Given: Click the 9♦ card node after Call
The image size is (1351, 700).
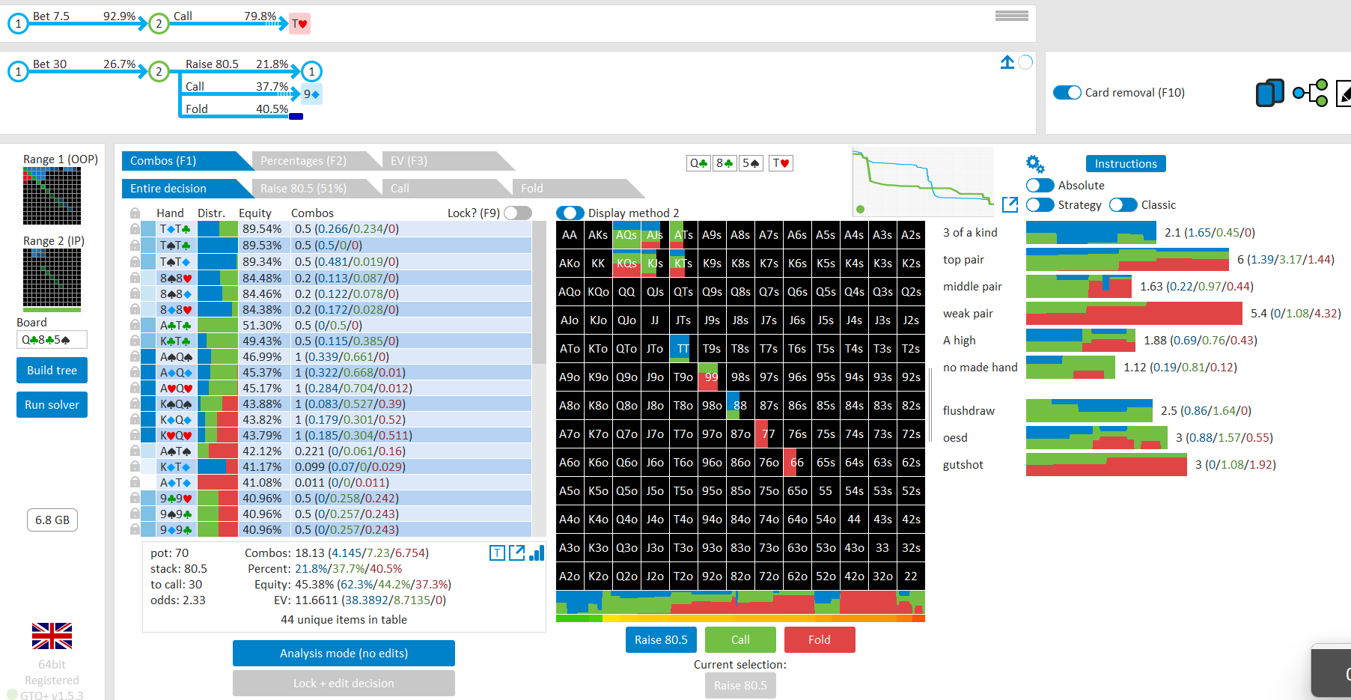Looking at the screenshot, I should [311, 94].
